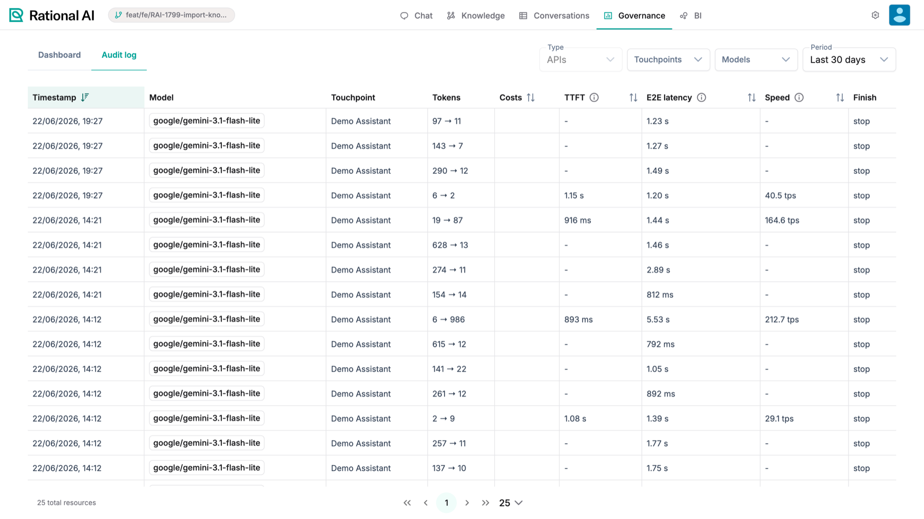Open the Models filter dropdown
This screenshot has width=924, height=519.
(x=756, y=59)
